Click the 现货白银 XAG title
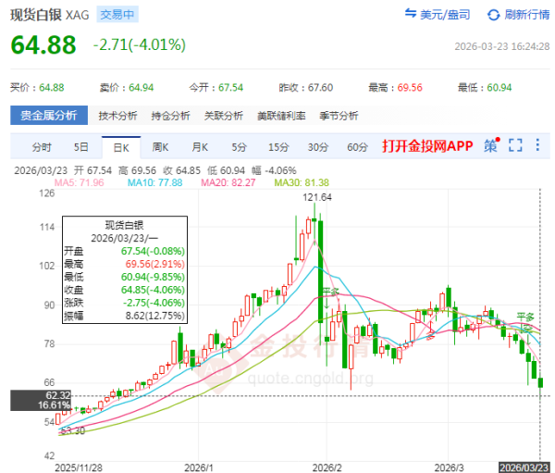The width and height of the screenshot is (555, 473). click(x=50, y=15)
